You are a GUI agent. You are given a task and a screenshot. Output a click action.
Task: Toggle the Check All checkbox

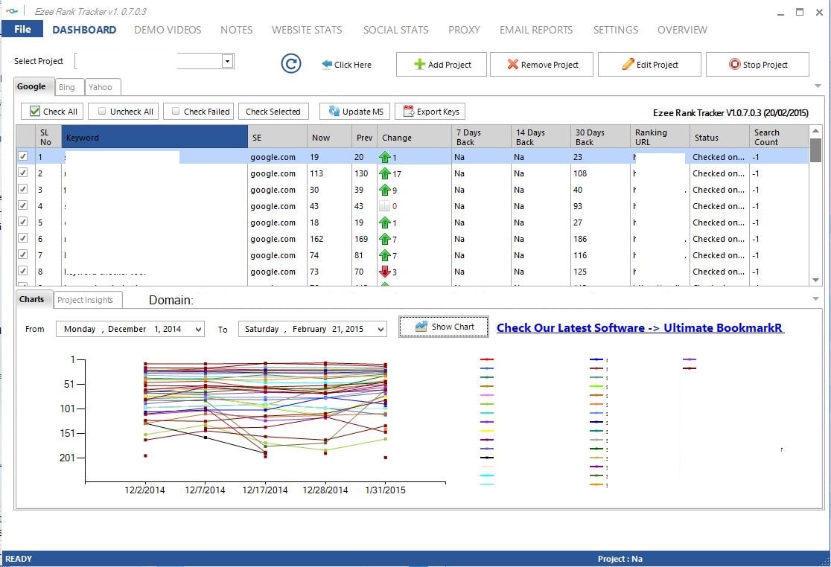coord(35,111)
